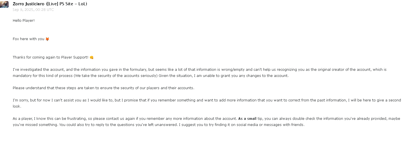Click the Sep 9, 2025 timestamp
The width and height of the screenshot is (408, 141).
pyautogui.click(x=33, y=10)
